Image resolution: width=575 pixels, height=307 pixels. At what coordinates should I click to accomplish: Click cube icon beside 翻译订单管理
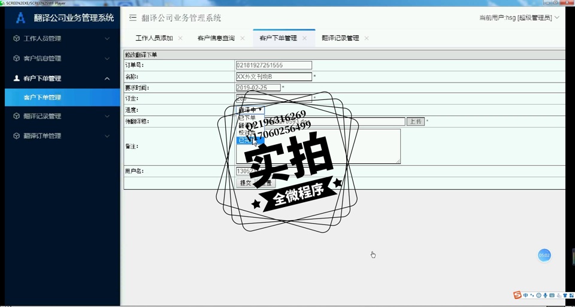[x=16, y=136]
